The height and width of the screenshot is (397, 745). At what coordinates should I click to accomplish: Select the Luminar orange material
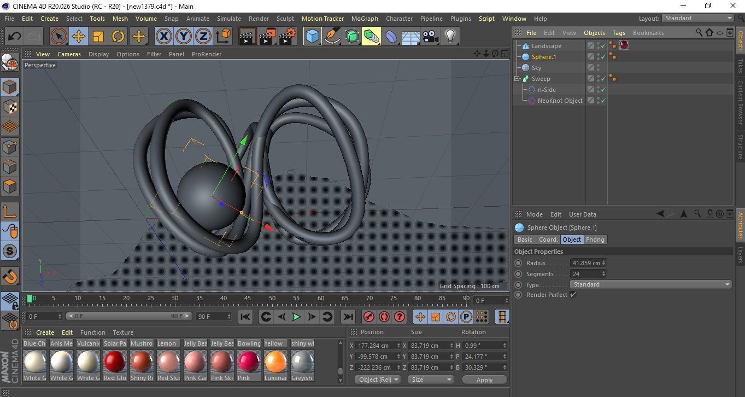[275, 361]
